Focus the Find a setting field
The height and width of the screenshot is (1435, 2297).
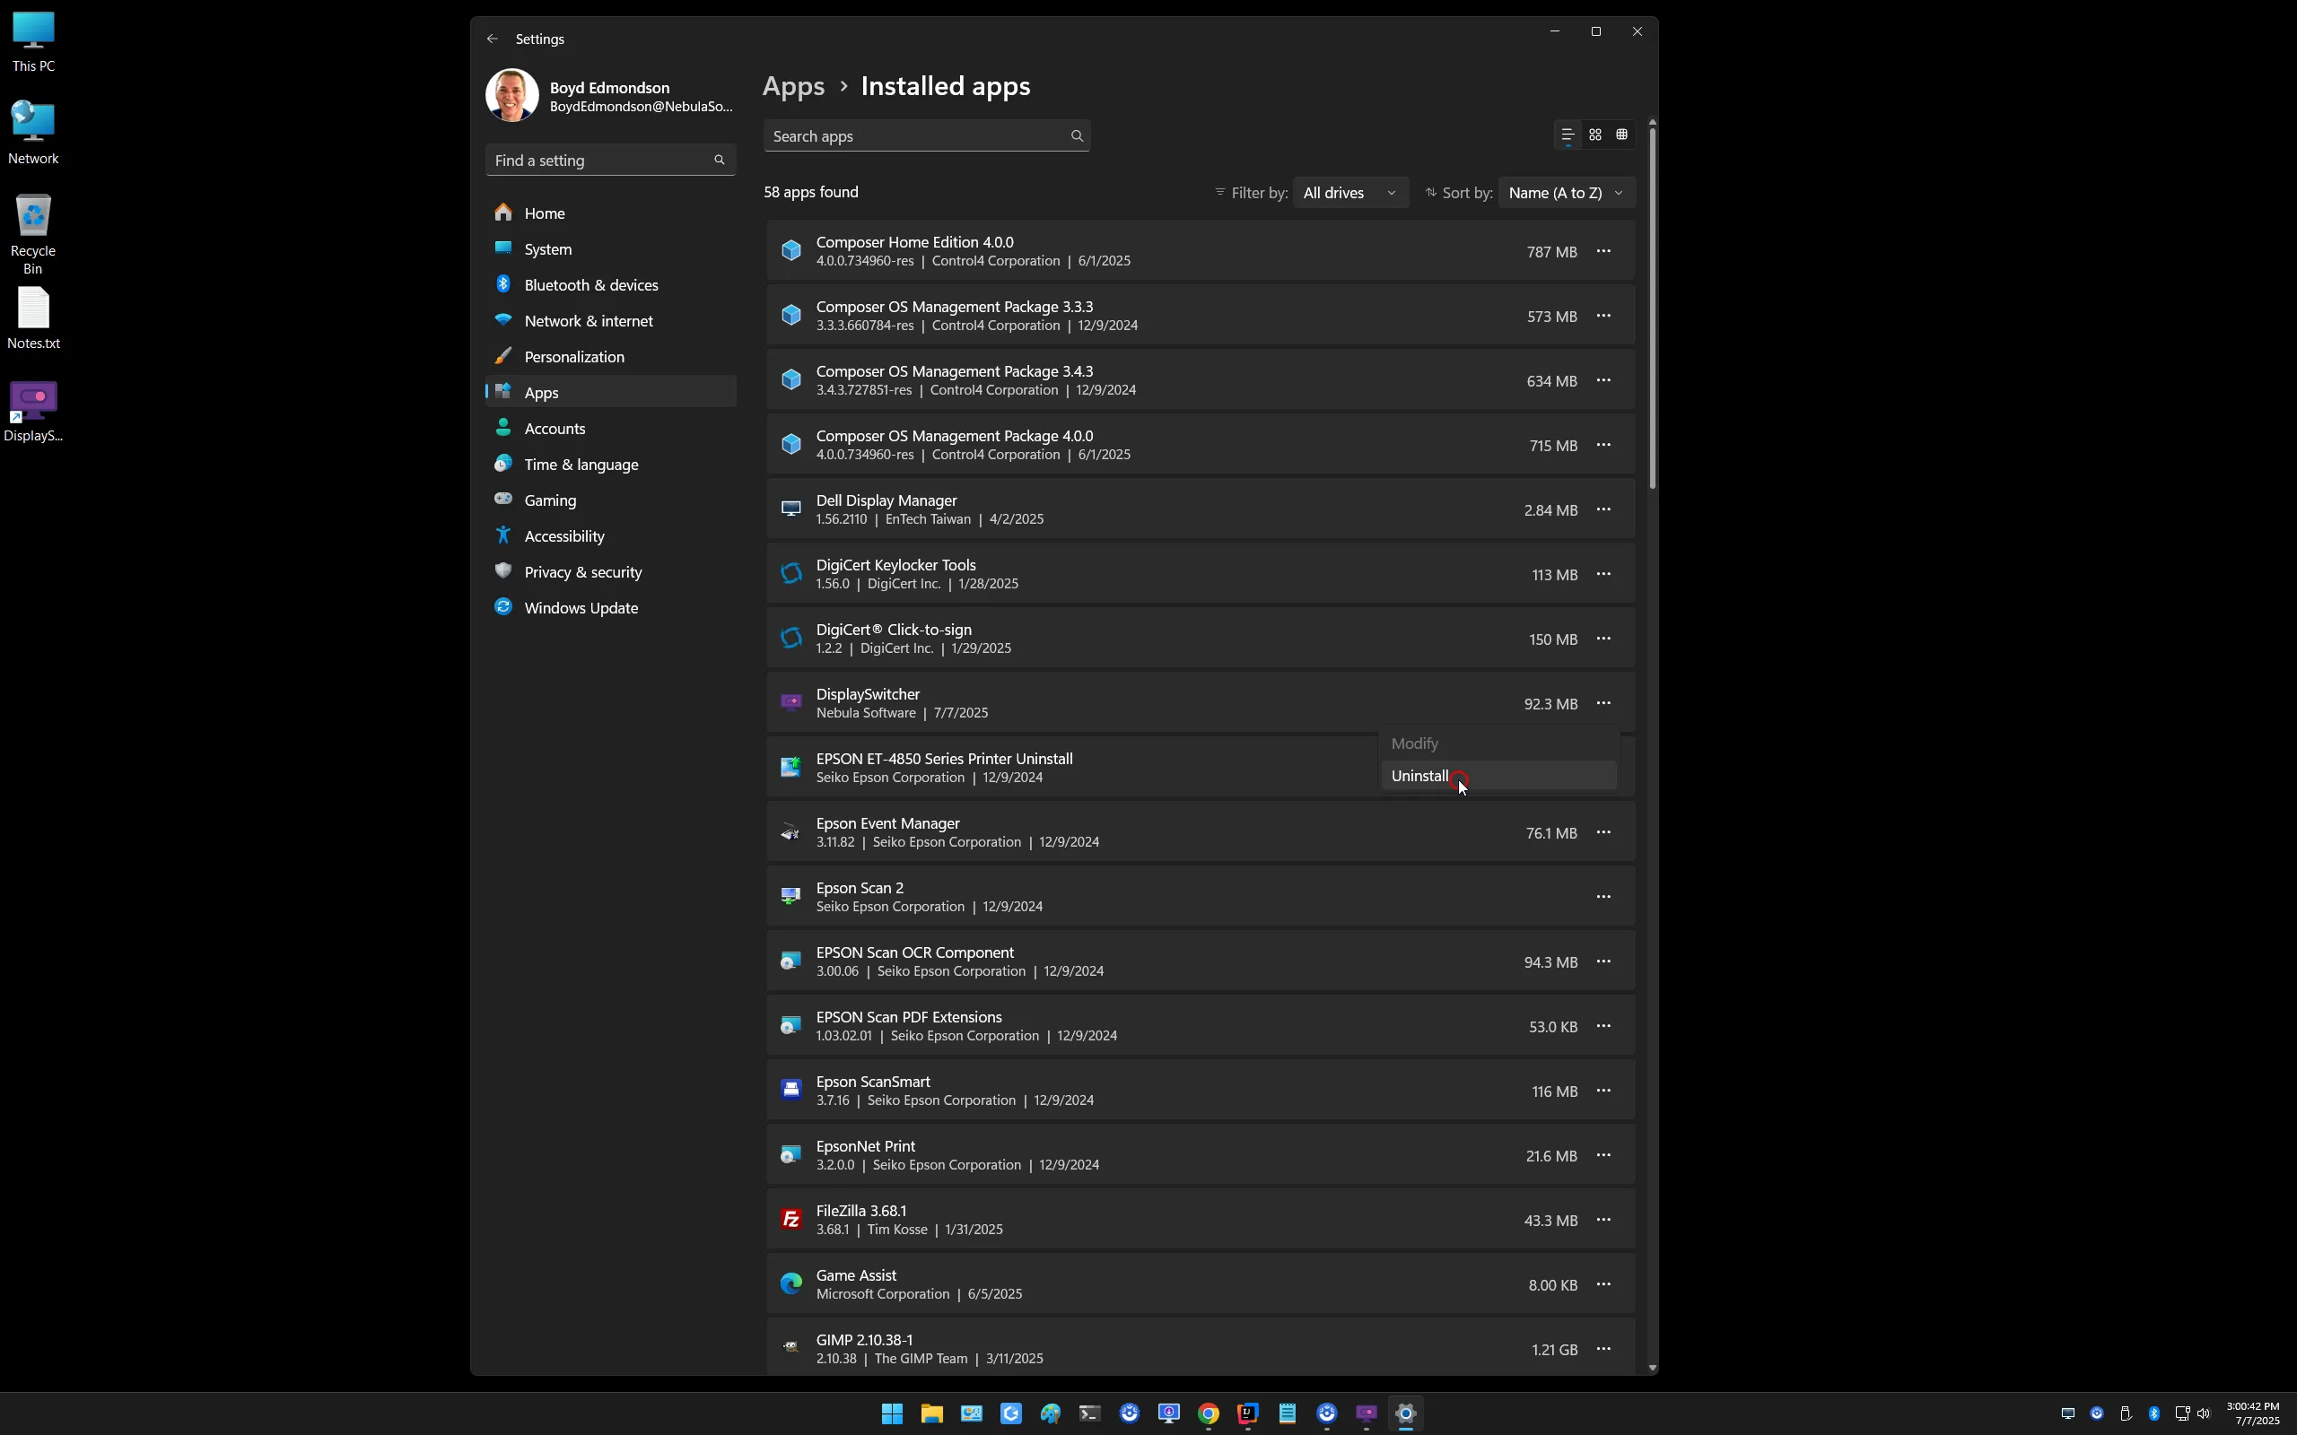point(610,161)
